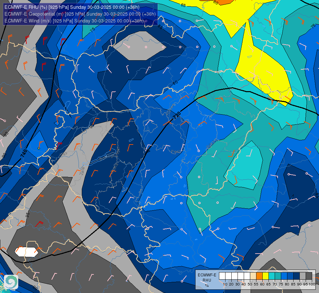Click the Pest region label on the map
The width and height of the screenshot is (319, 293).
click(176, 152)
